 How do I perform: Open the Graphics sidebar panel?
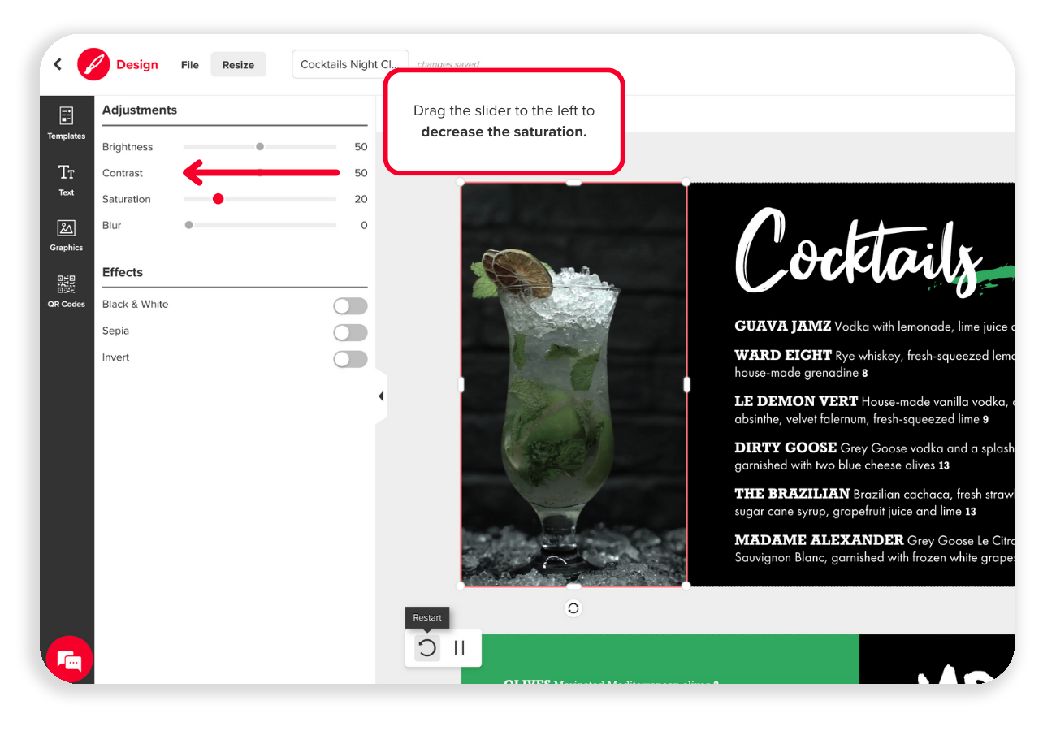(x=67, y=236)
